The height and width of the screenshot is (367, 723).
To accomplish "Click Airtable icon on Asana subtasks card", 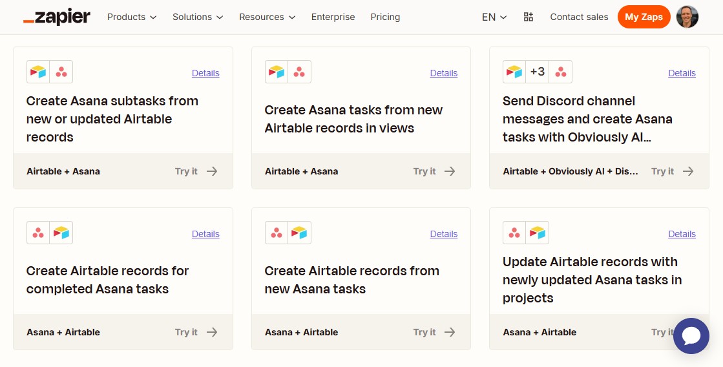I will (38, 72).
